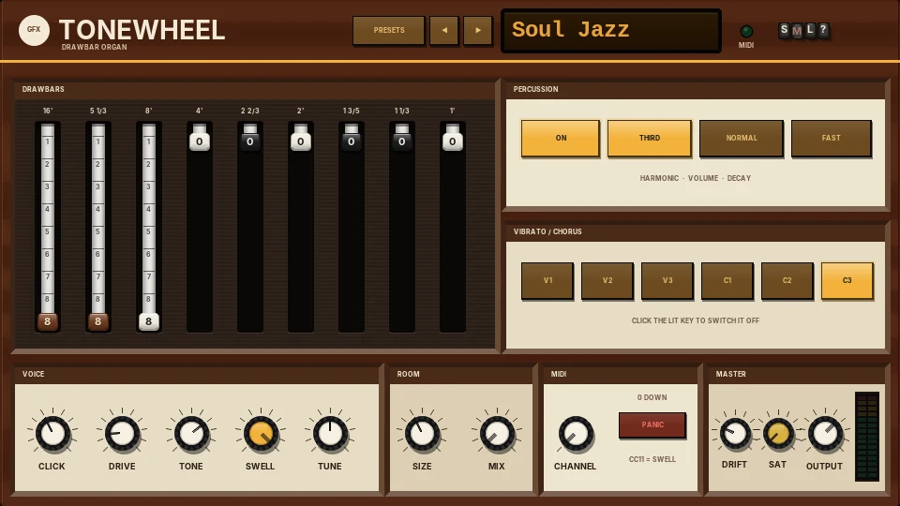This screenshot has height=506, width=900.
Task: Select C1 chorus mode
Action: click(x=727, y=280)
